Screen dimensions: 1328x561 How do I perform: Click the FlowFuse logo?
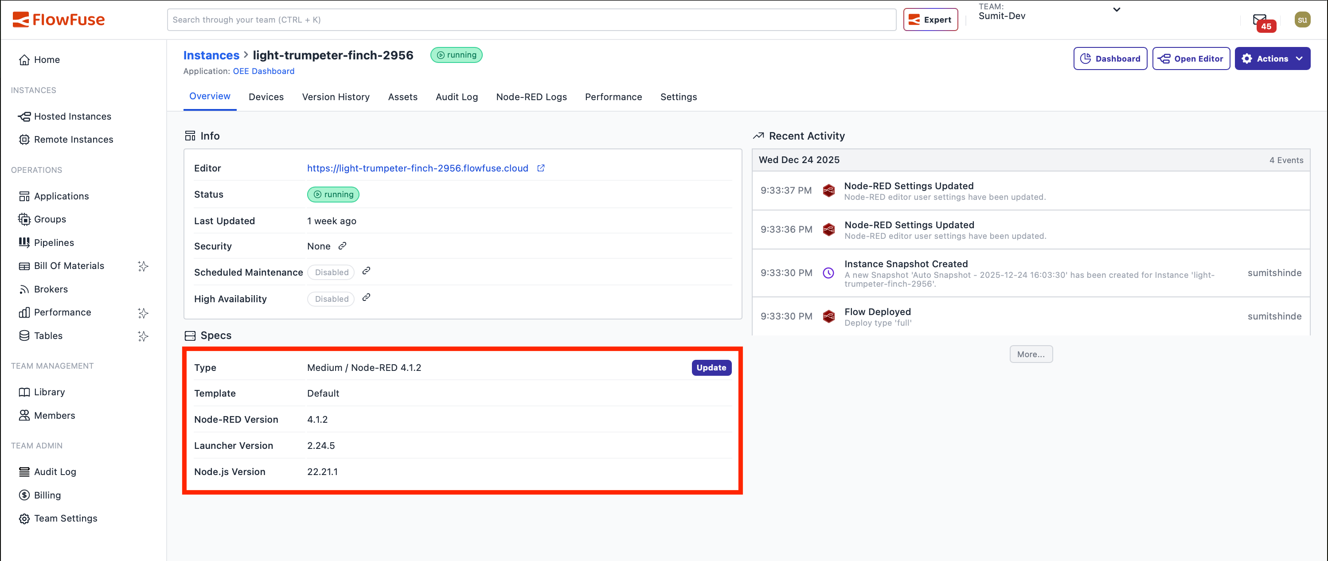click(x=58, y=19)
